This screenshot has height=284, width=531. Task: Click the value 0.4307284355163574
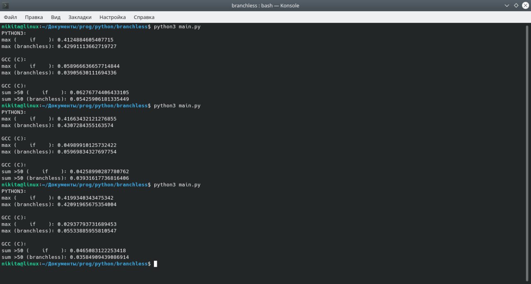(x=85, y=125)
